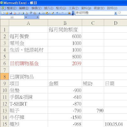Click the 補助 header cell
Screen dimensions: 127x127
coord(93,84)
